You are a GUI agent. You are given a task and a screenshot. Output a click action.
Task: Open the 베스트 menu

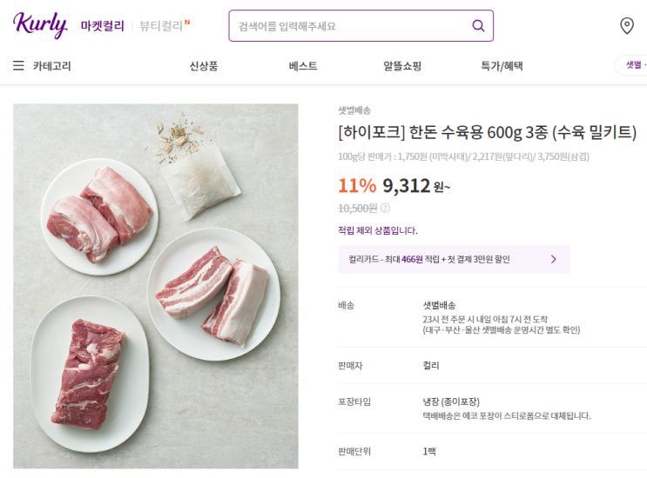[x=303, y=66]
